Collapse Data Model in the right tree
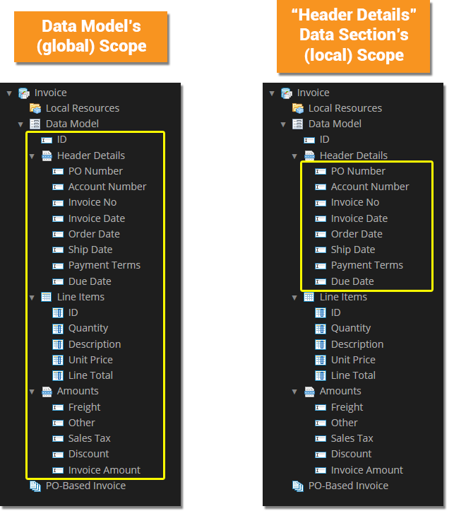The image size is (454, 516). coord(283,124)
